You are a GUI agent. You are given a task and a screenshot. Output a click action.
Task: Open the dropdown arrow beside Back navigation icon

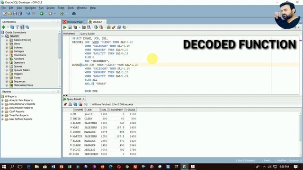pos(46,14)
